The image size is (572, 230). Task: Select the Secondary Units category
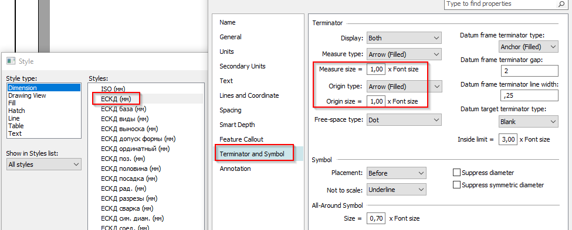click(243, 66)
